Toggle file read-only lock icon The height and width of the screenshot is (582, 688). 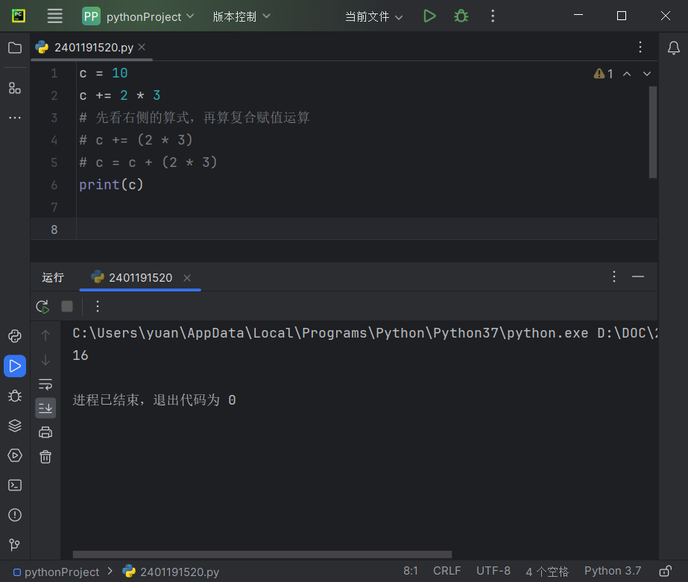click(x=666, y=571)
